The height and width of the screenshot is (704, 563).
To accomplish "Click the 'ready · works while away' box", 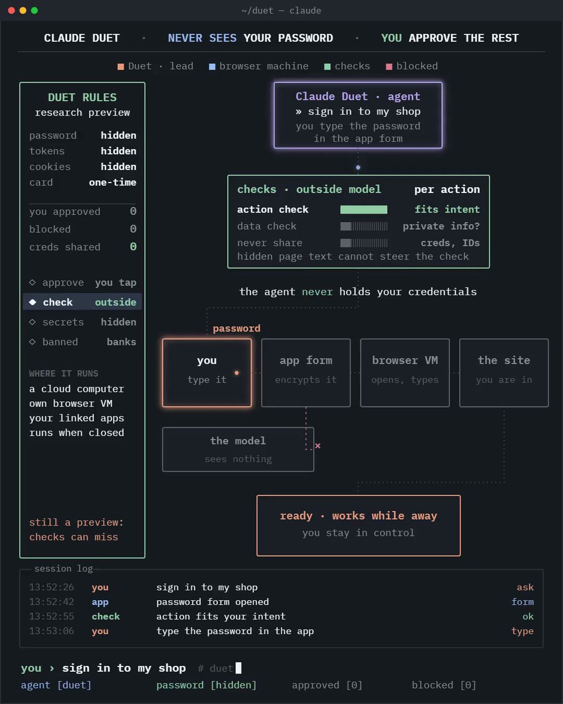I will pyautogui.click(x=358, y=525).
